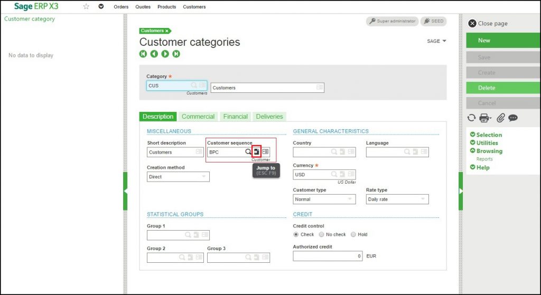541x295 pixels.
Task: Click the refresh icon in right panel
Action: (471, 118)
